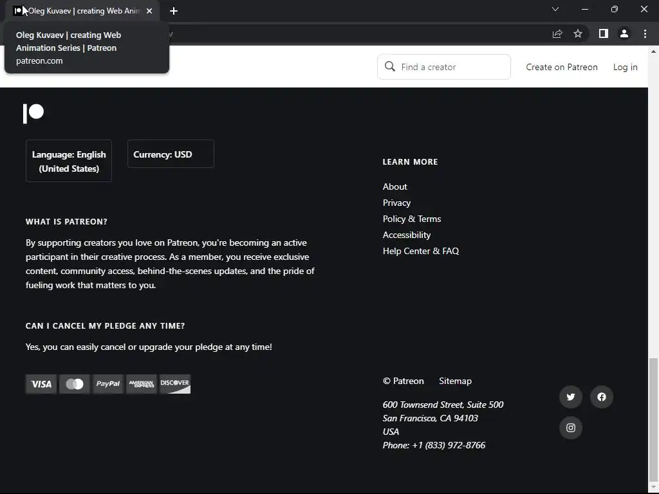Close the Oleg Kuvaev tab

click(149, 11)
